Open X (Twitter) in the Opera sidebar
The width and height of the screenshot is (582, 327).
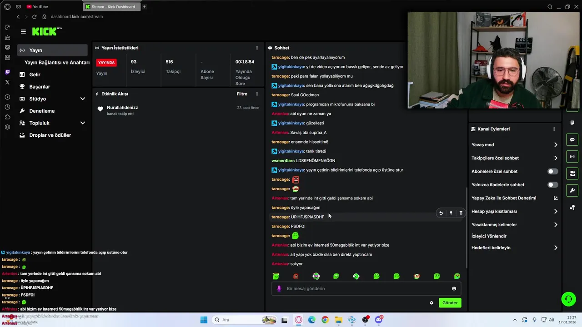(7, 82)
